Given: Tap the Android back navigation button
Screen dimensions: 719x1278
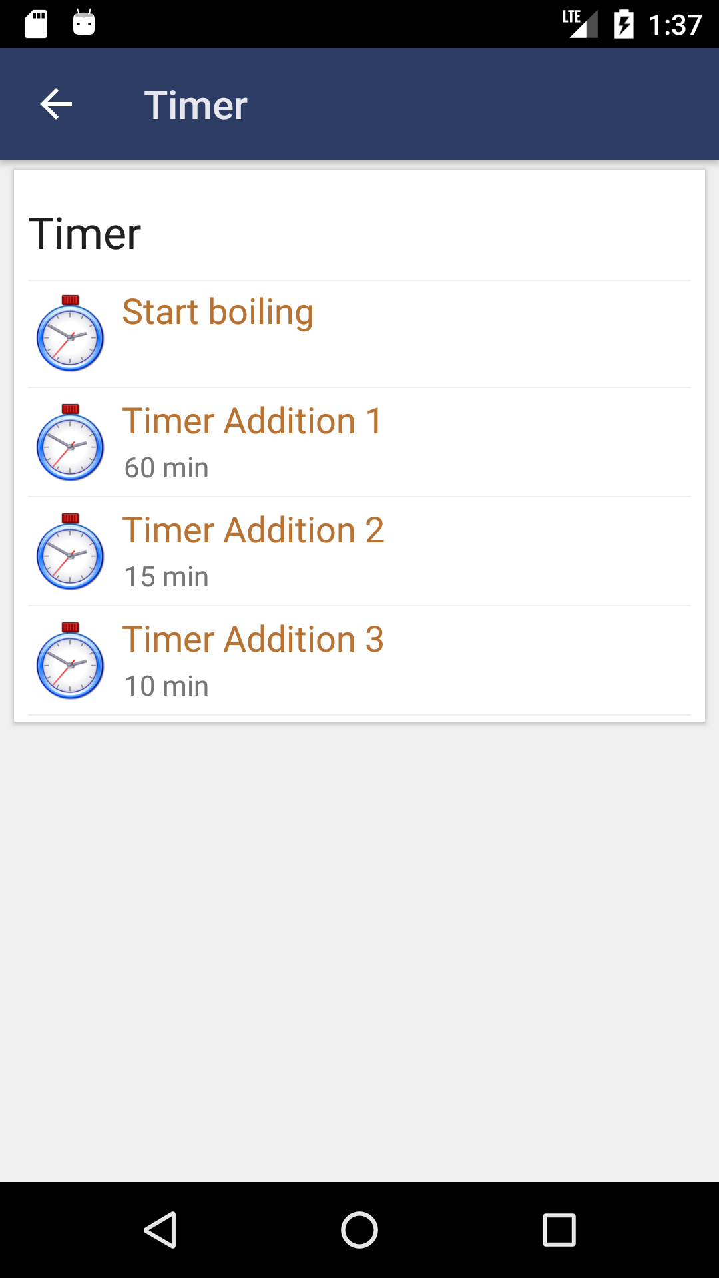Looking at the screenshot, I should pos(160,1229).
